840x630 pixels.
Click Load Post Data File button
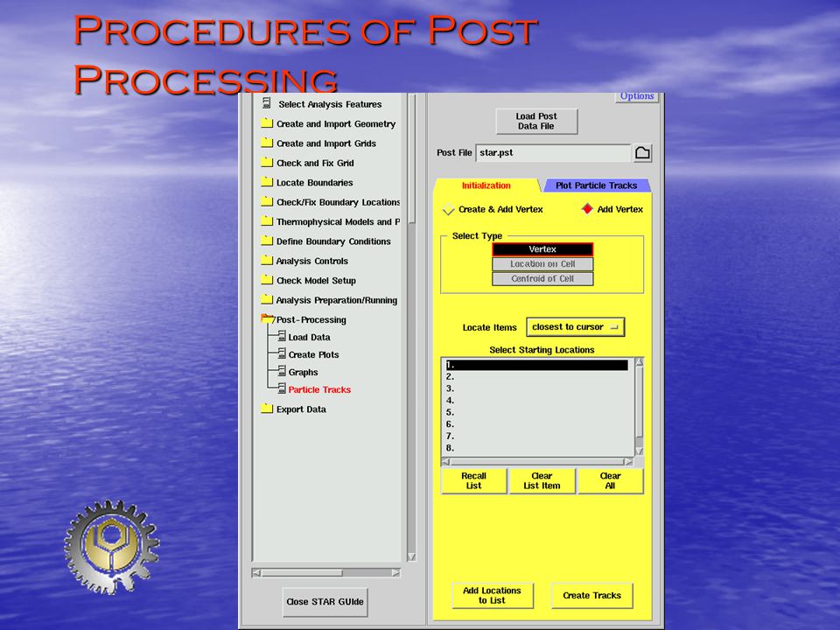tap(536, 121)
